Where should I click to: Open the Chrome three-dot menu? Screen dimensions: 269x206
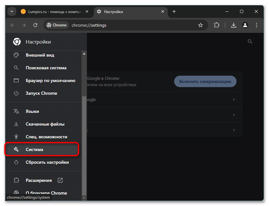coord(257,25)
